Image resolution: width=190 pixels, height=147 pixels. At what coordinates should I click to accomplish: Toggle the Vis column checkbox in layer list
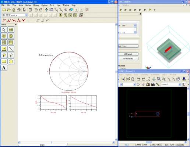click(119, 33)
